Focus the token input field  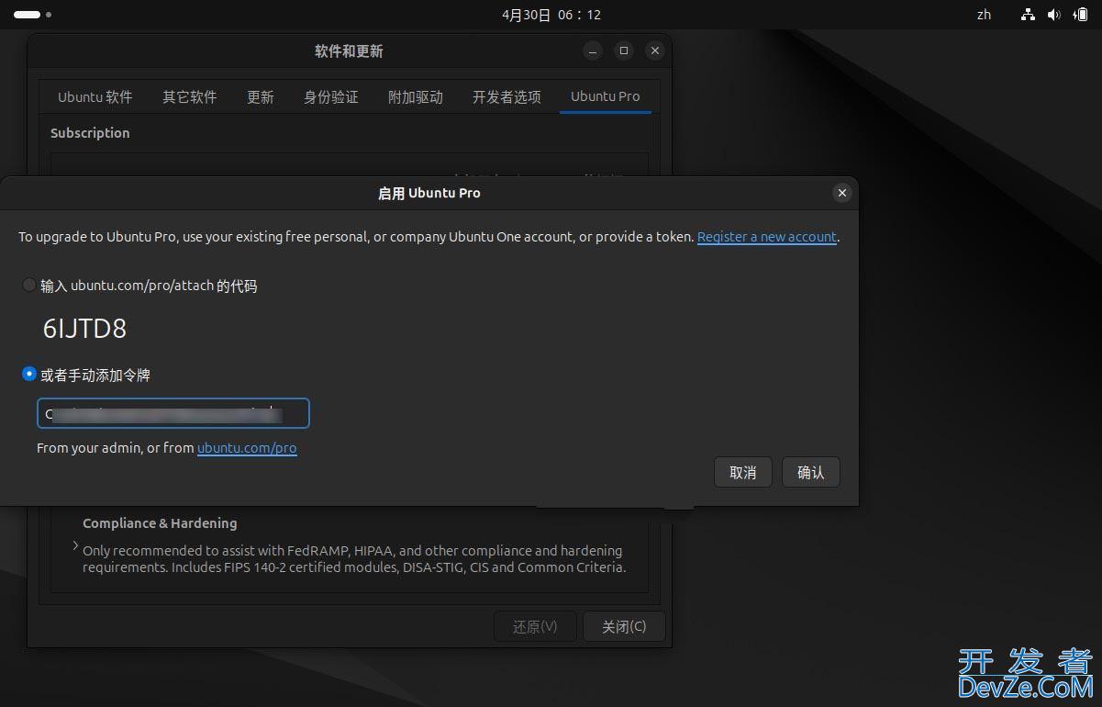click(x=173, y=413)
